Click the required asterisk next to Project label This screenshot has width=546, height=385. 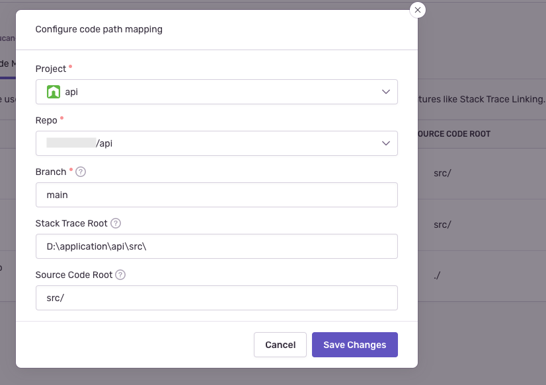coord(71,65)
